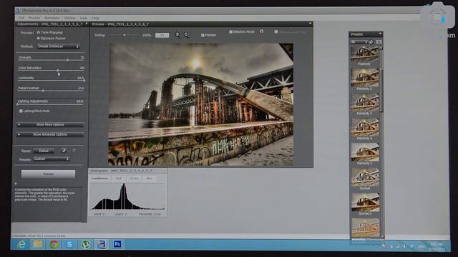Screen dimensions: 458x257
Task: Open Skype from the taskbar
Action: [x=69, y=244]
